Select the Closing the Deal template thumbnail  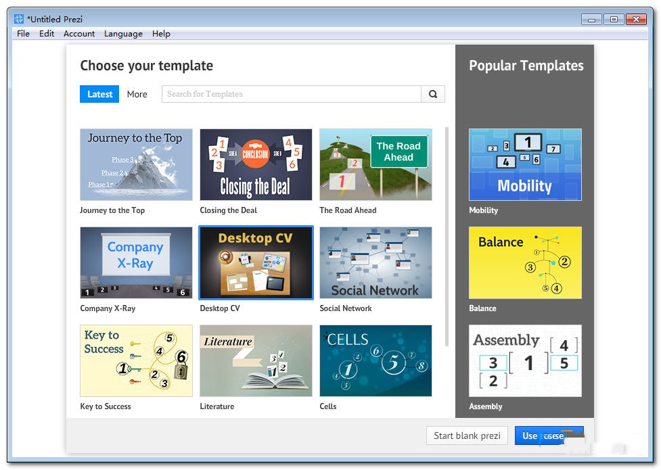[x=256, y=164]
